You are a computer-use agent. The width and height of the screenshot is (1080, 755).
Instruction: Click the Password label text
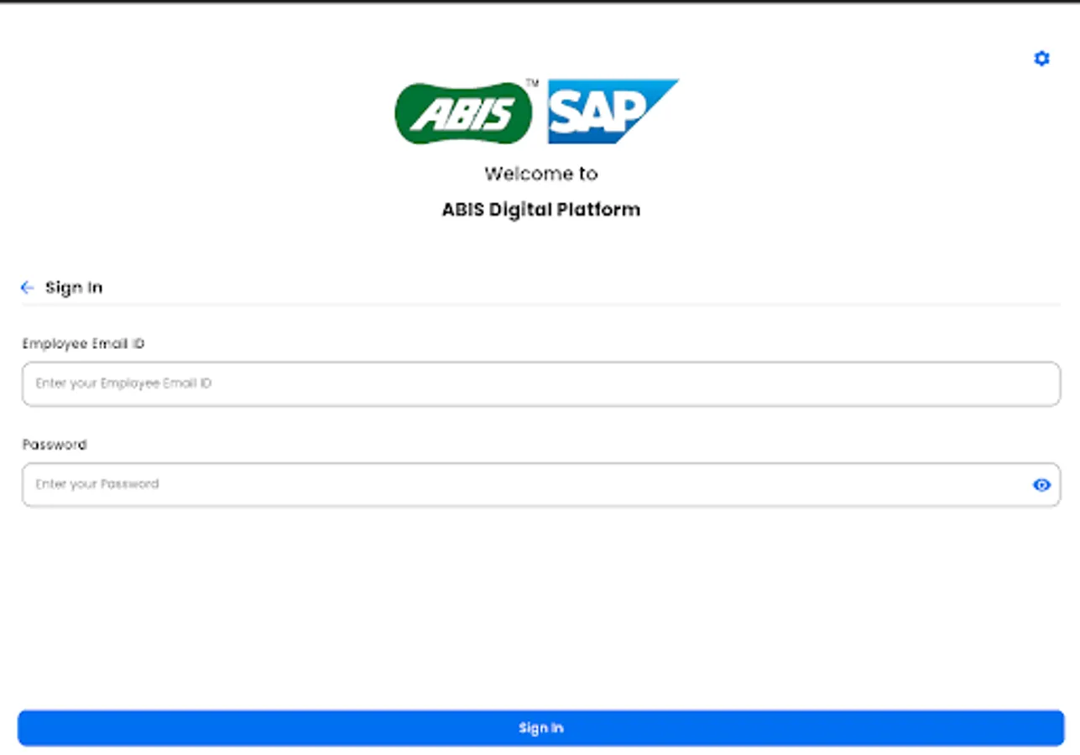[x=53, y=445]
